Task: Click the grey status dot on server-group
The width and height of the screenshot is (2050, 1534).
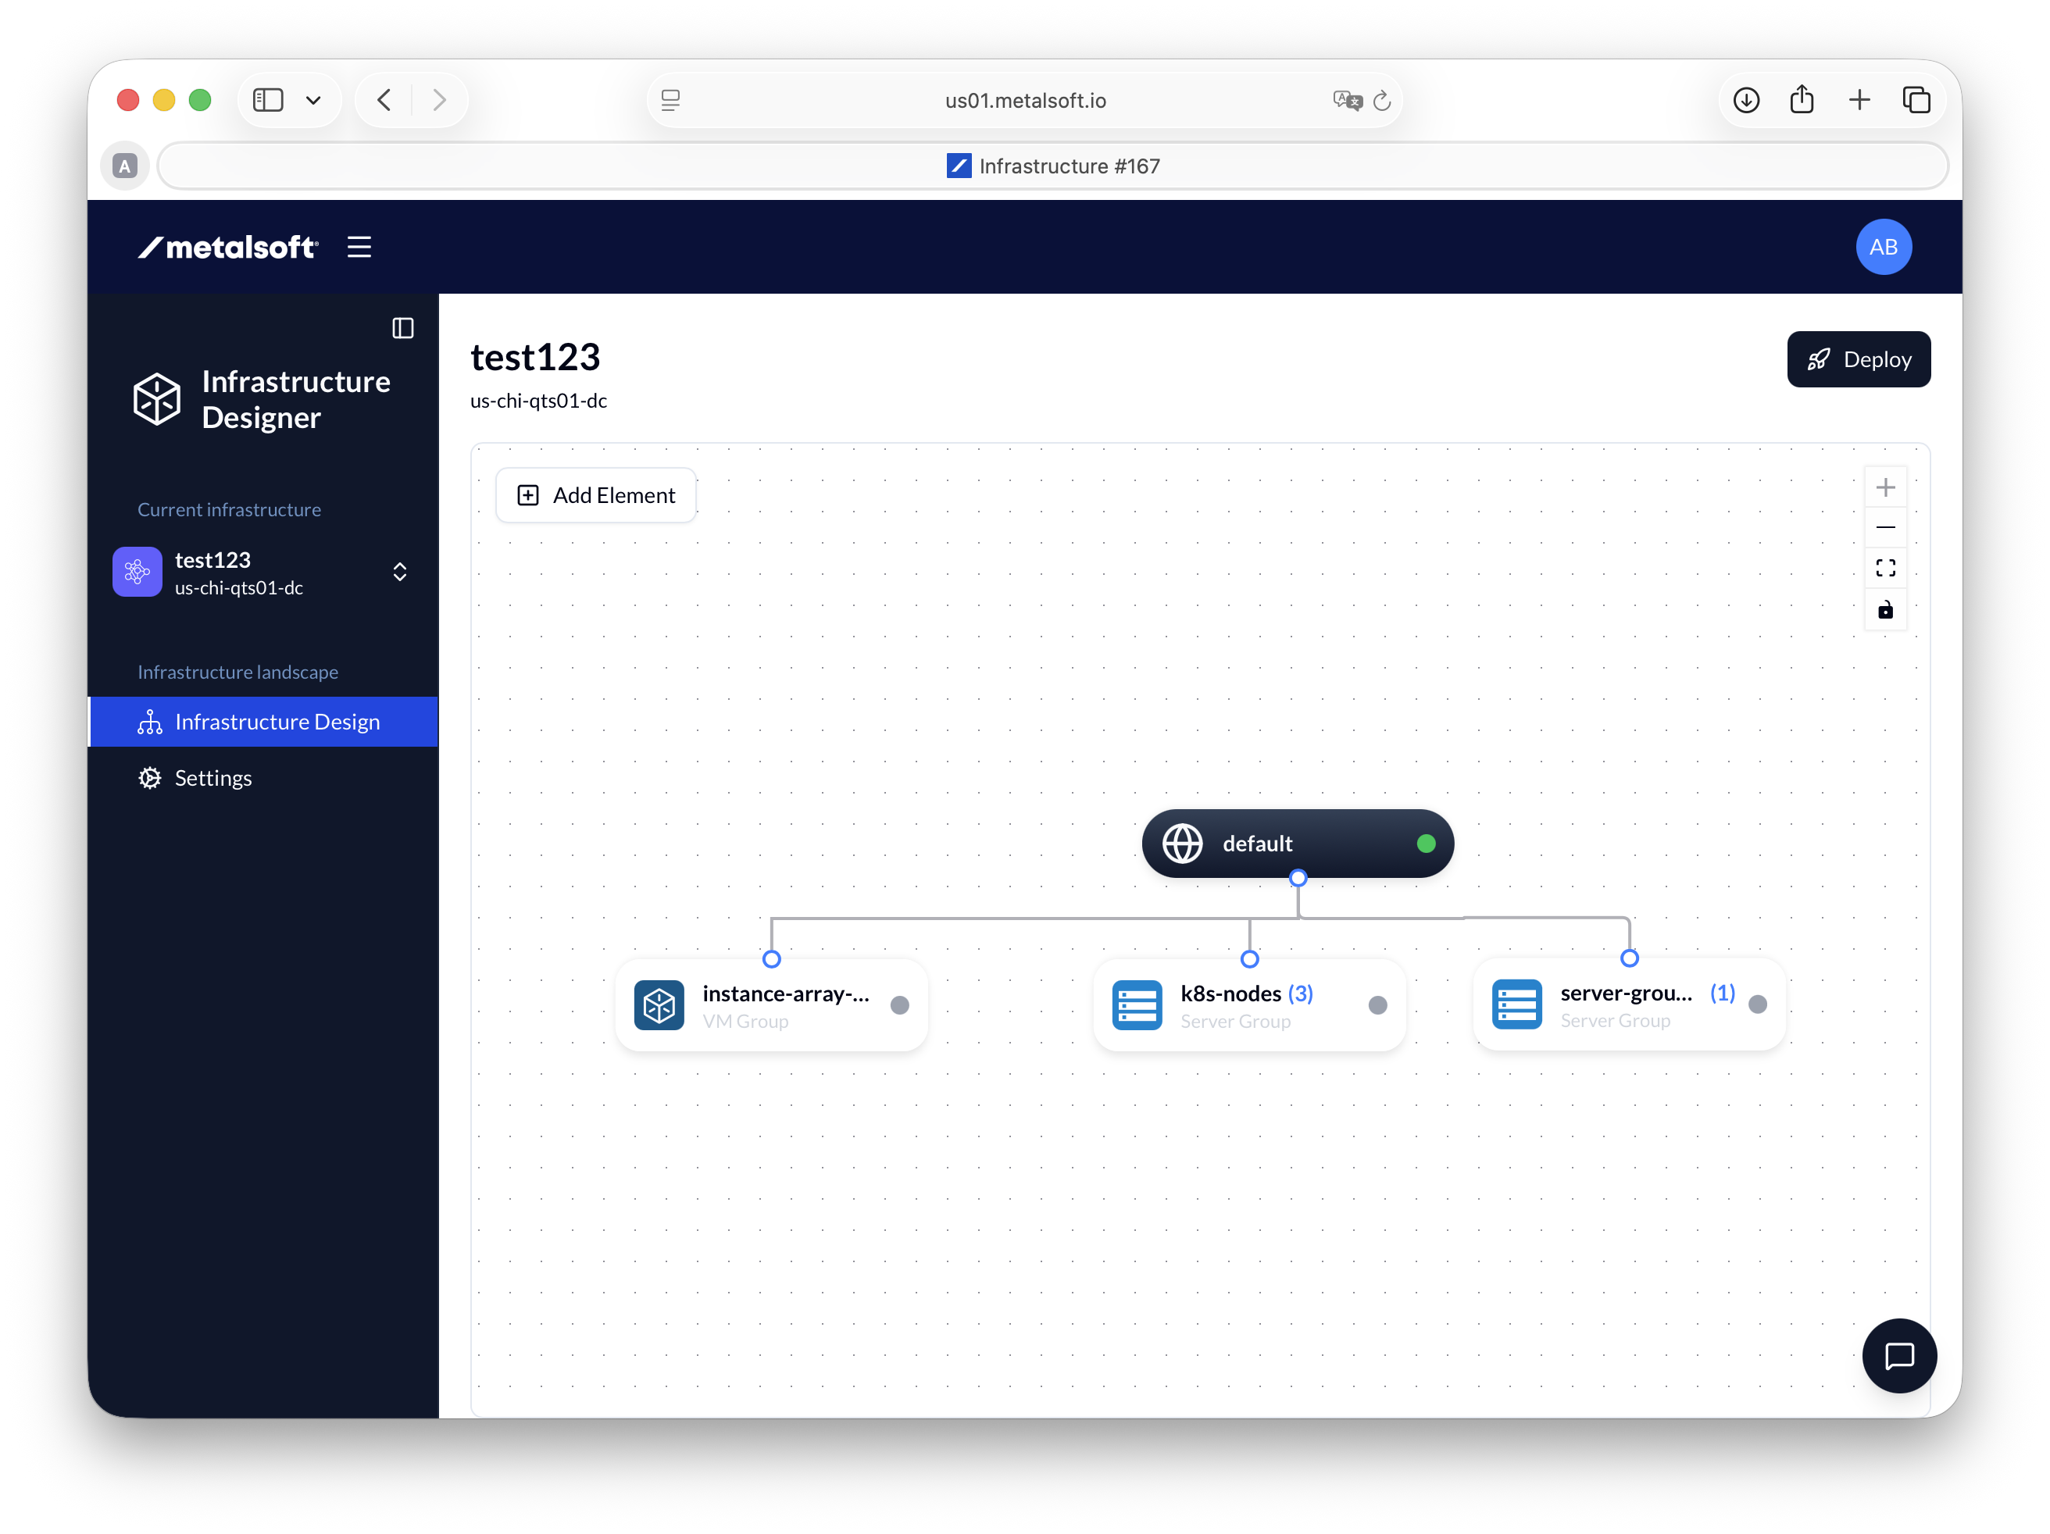Action: pyautogui.click(x=1757, y=1004)
